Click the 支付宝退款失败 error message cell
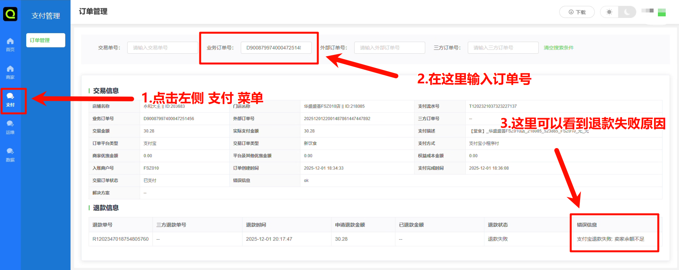 (610, 239)
